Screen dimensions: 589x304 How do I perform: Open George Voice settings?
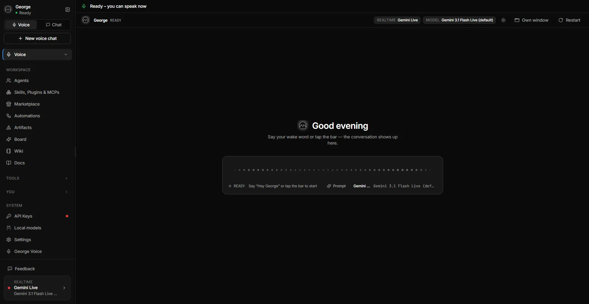pyautogui.click(x=37, y=251)
